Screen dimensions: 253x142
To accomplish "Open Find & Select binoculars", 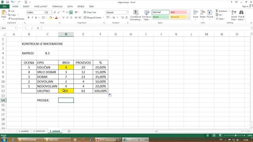I will tap(241, 15).
